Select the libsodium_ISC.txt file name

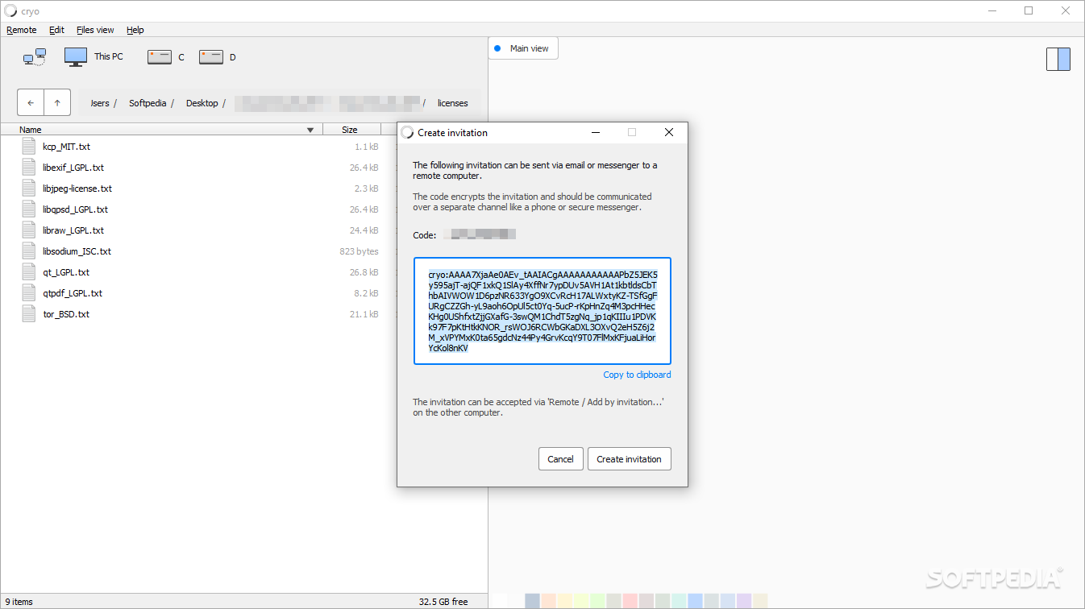(x=77, y=251)
